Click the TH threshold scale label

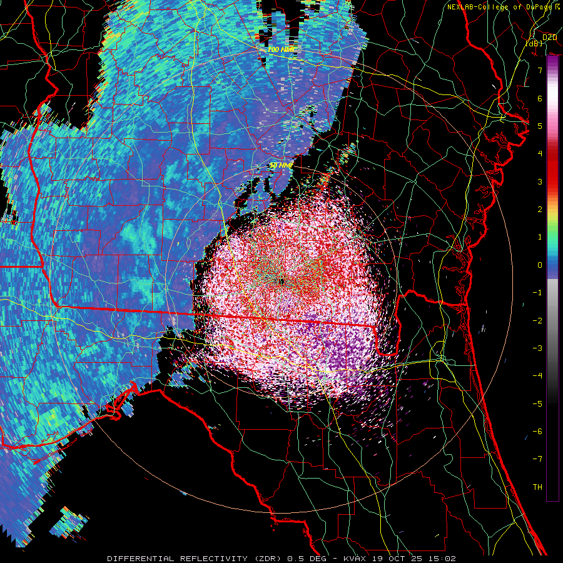537,487
